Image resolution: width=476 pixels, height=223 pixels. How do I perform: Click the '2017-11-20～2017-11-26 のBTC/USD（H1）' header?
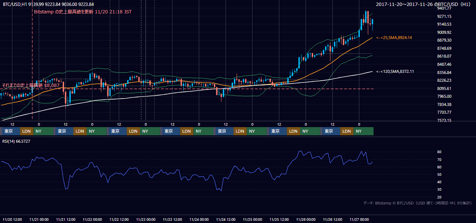tap(423, 4)
